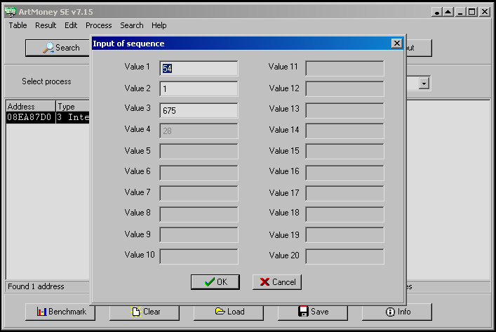Open the Table menu

[18, 25]
